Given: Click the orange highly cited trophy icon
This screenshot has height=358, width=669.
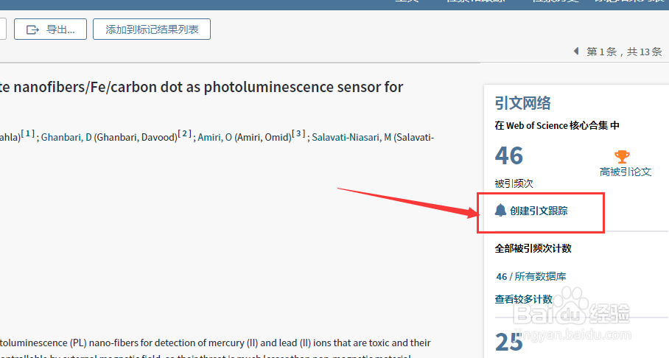Looking at the screenshot, I should pos(622,156).
